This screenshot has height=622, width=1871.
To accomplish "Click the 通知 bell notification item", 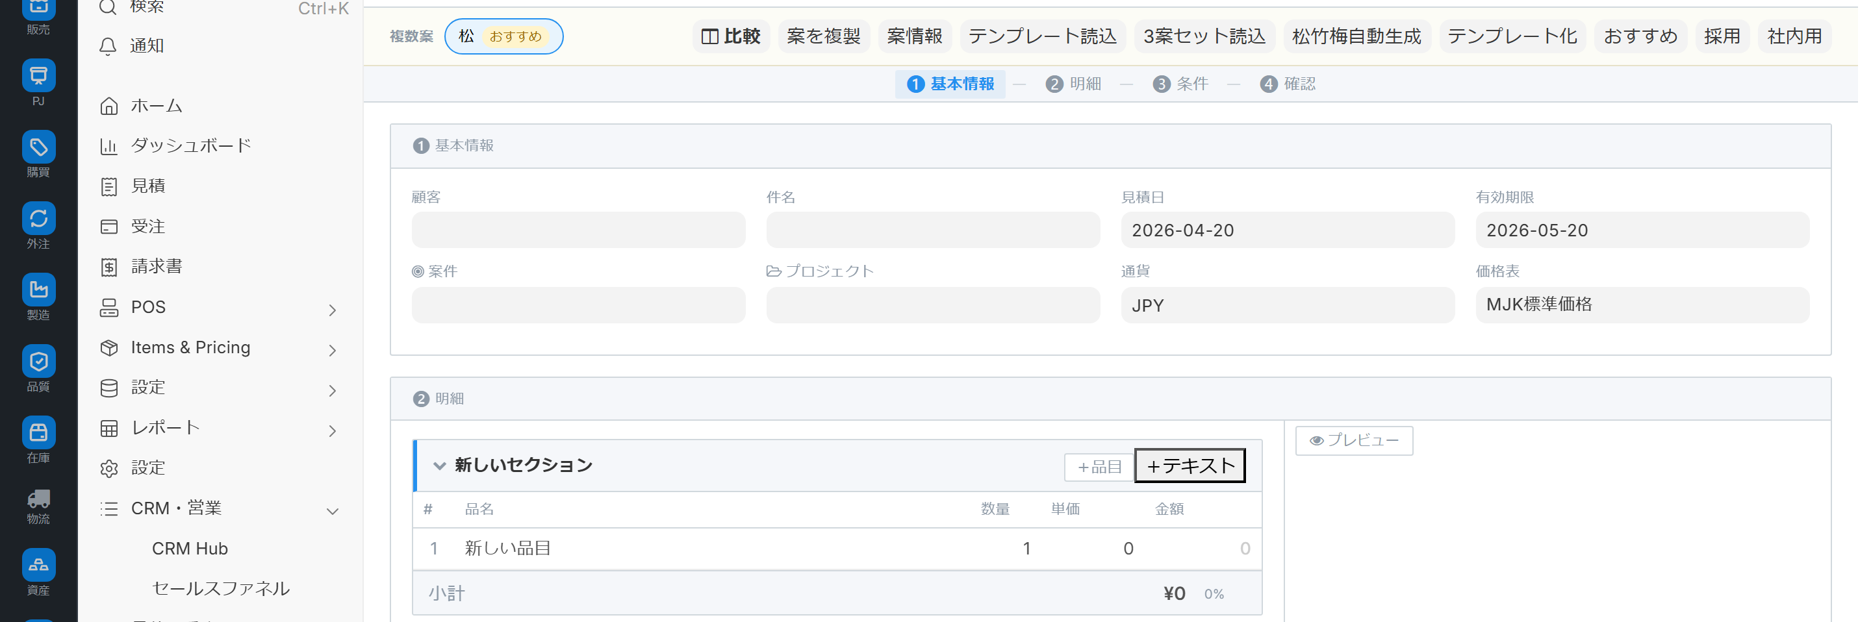I will pos(147,45).
